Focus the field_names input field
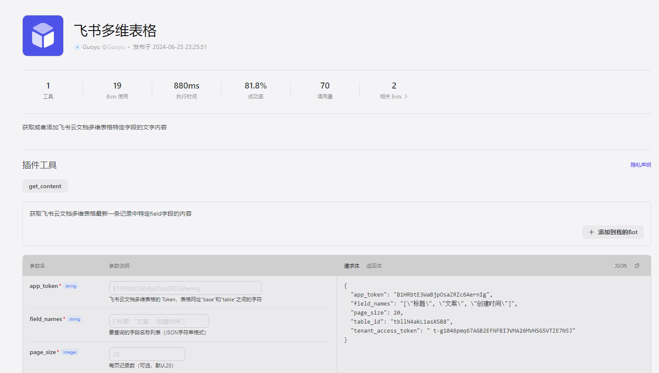Screen dimensions: 659x373 point(159,321)
